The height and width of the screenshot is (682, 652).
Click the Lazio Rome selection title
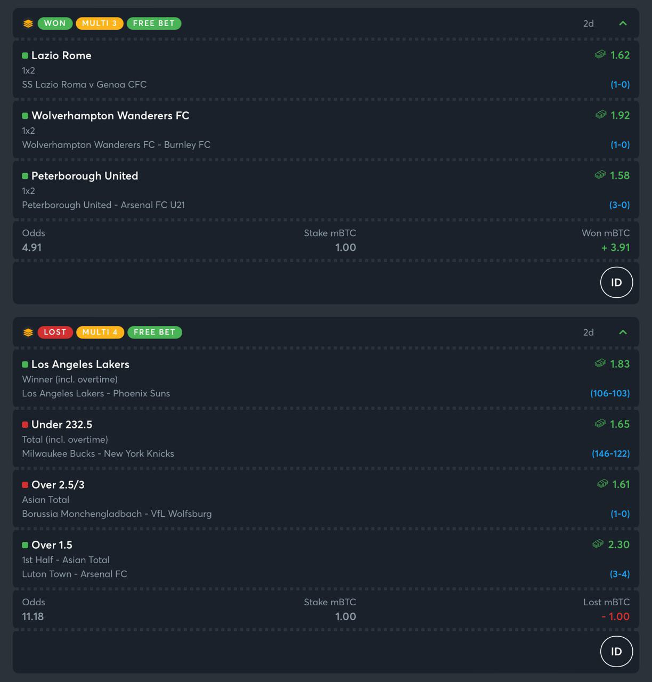click(61, 55)
